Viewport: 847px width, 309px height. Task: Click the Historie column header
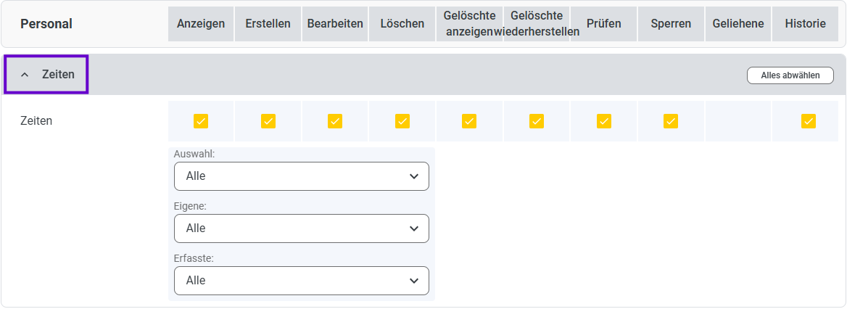(x=806, y=24)
